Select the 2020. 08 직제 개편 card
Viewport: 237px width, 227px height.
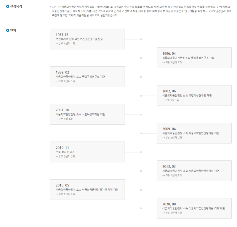[x=194, y=208]
